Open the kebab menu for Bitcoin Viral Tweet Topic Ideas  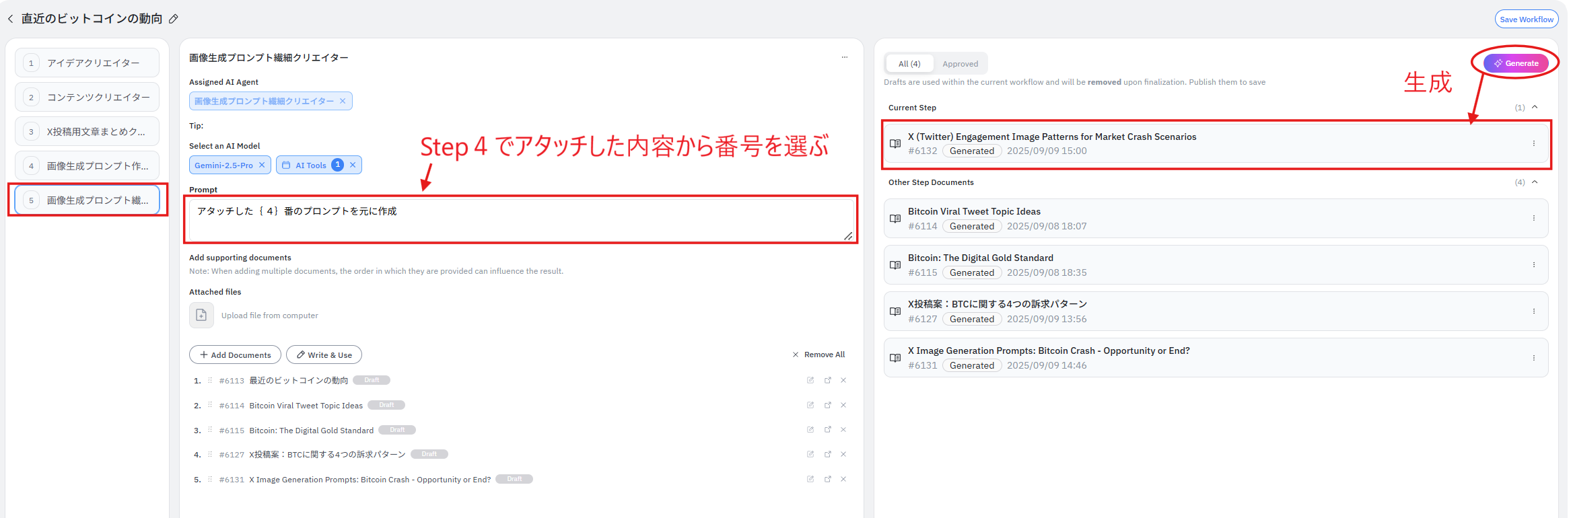pos(1533,218)
